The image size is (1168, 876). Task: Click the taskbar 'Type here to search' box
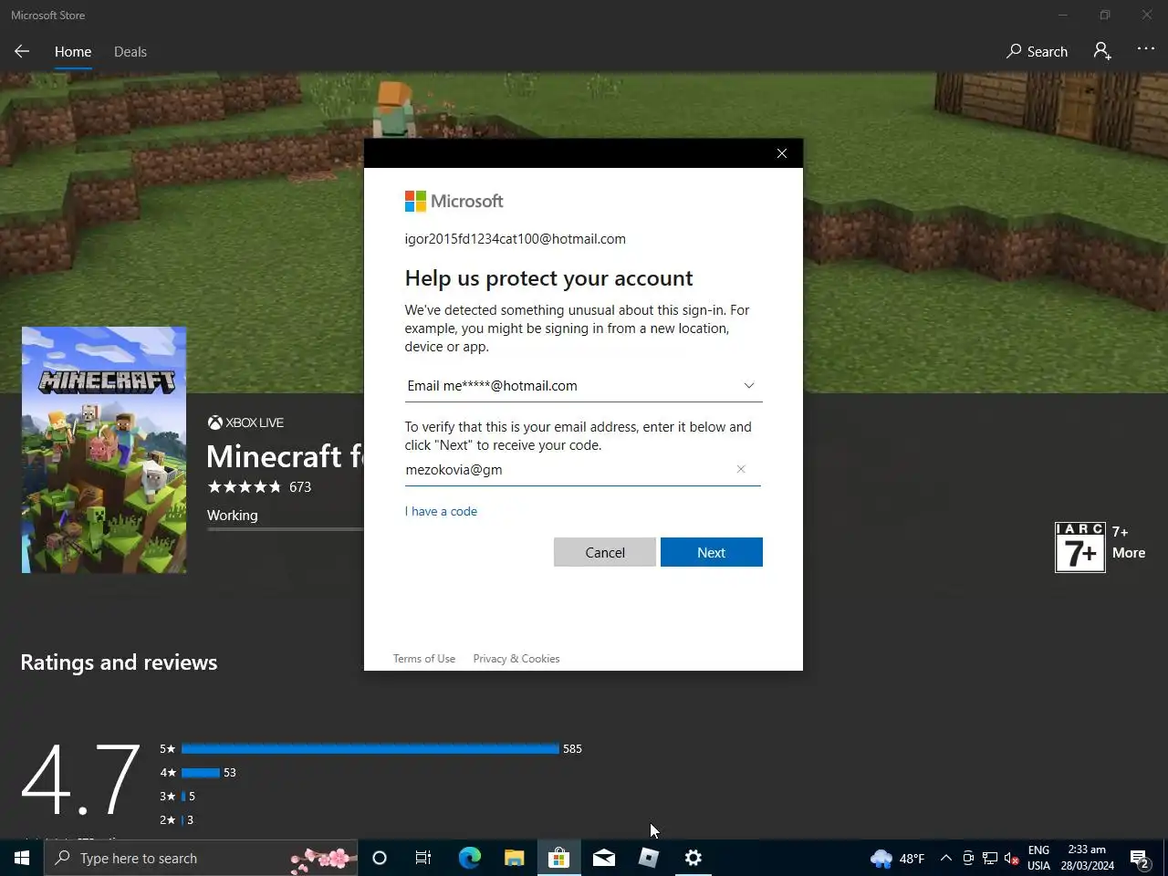(201, 858)
